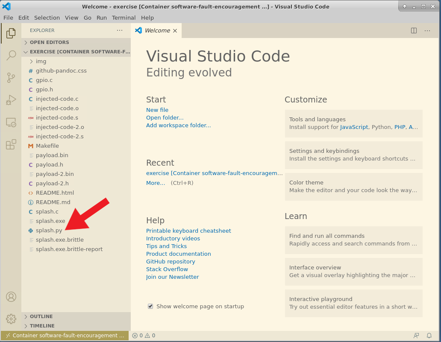Open the Color theme card
Image resolution: width=441 pixels, height=342 pixels.
[x=353, y=187]
